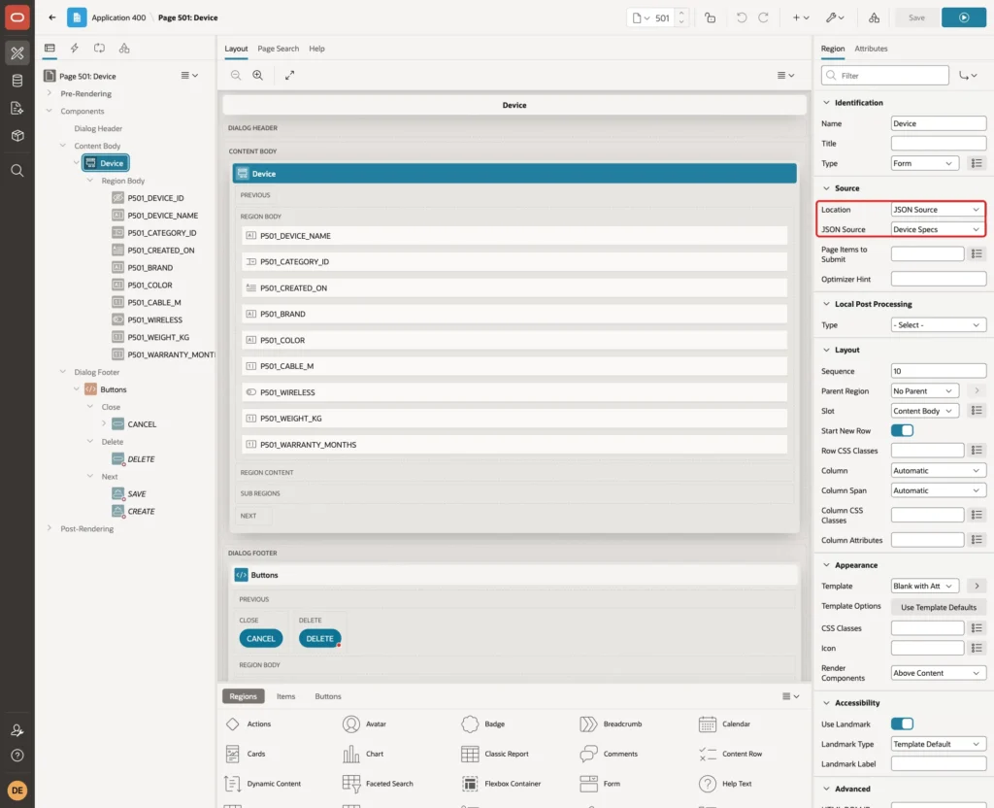Open the search magnifier in left sidebar
This screenshot has width=994, height=808.
(x=17, y=171)
